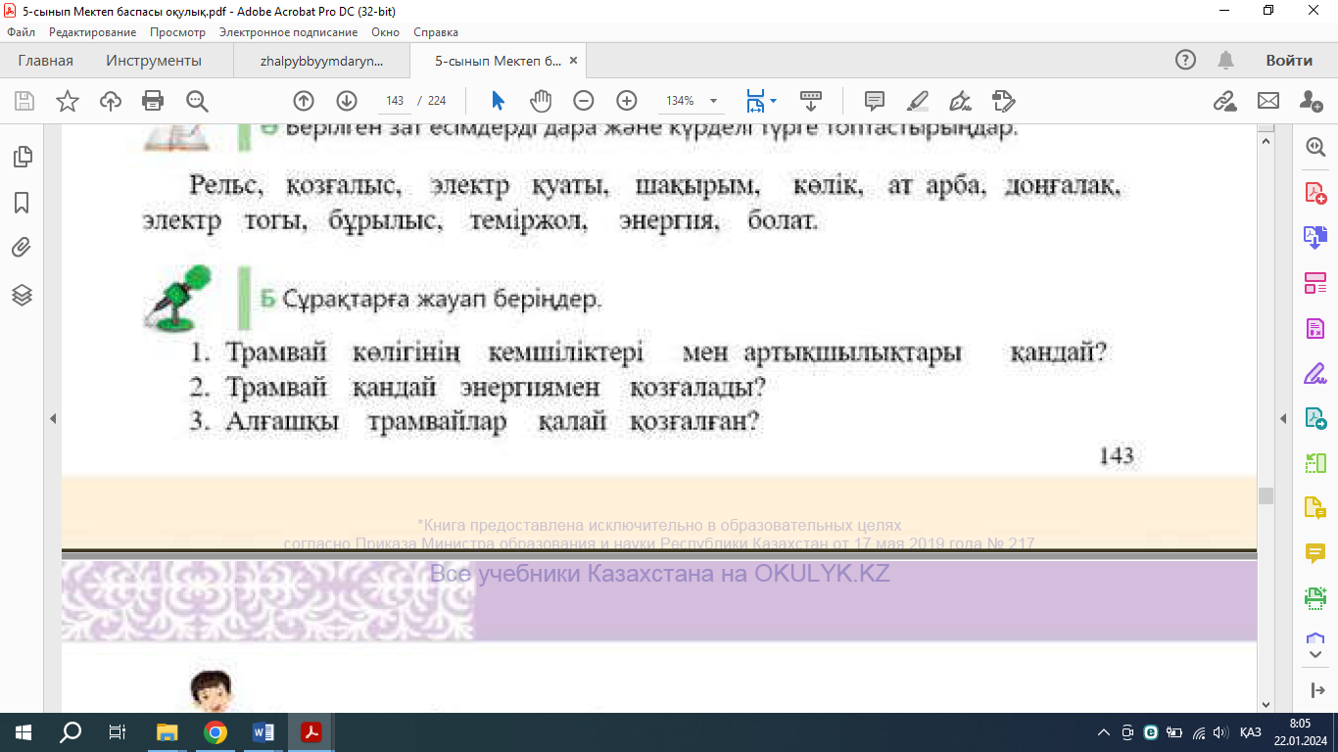This screenshot has height=752, width=1338.
Task: Open the Windows Start menu
Action: click(x=24, y=732)
